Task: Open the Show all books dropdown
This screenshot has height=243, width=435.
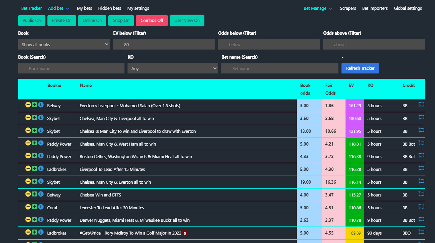Action: (x=64, y=44)
